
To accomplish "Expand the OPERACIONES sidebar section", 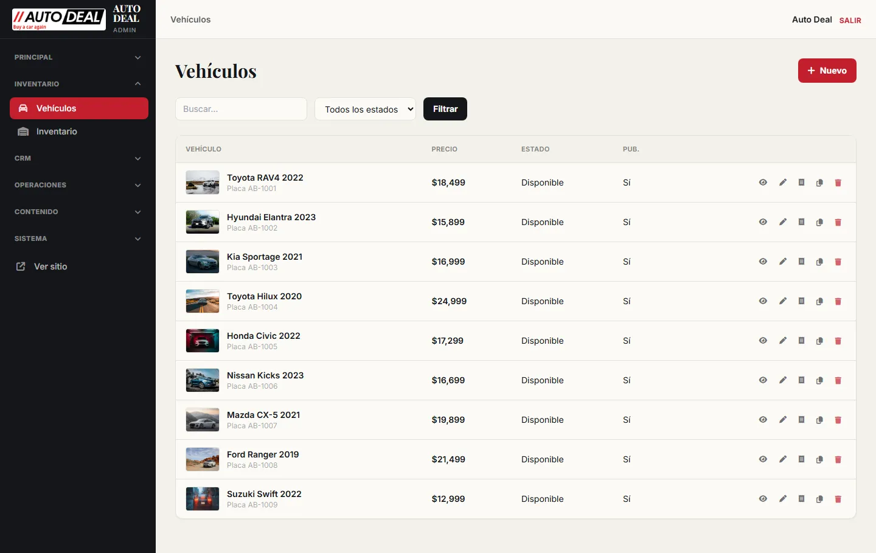I will (x=78, y=185).
